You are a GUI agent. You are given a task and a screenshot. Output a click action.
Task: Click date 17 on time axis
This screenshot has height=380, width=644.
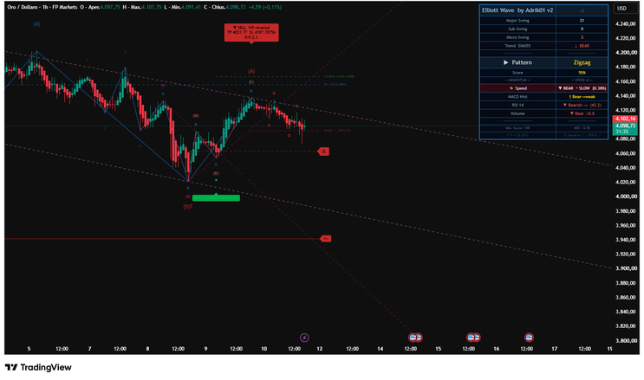click(x=555, y=349)
